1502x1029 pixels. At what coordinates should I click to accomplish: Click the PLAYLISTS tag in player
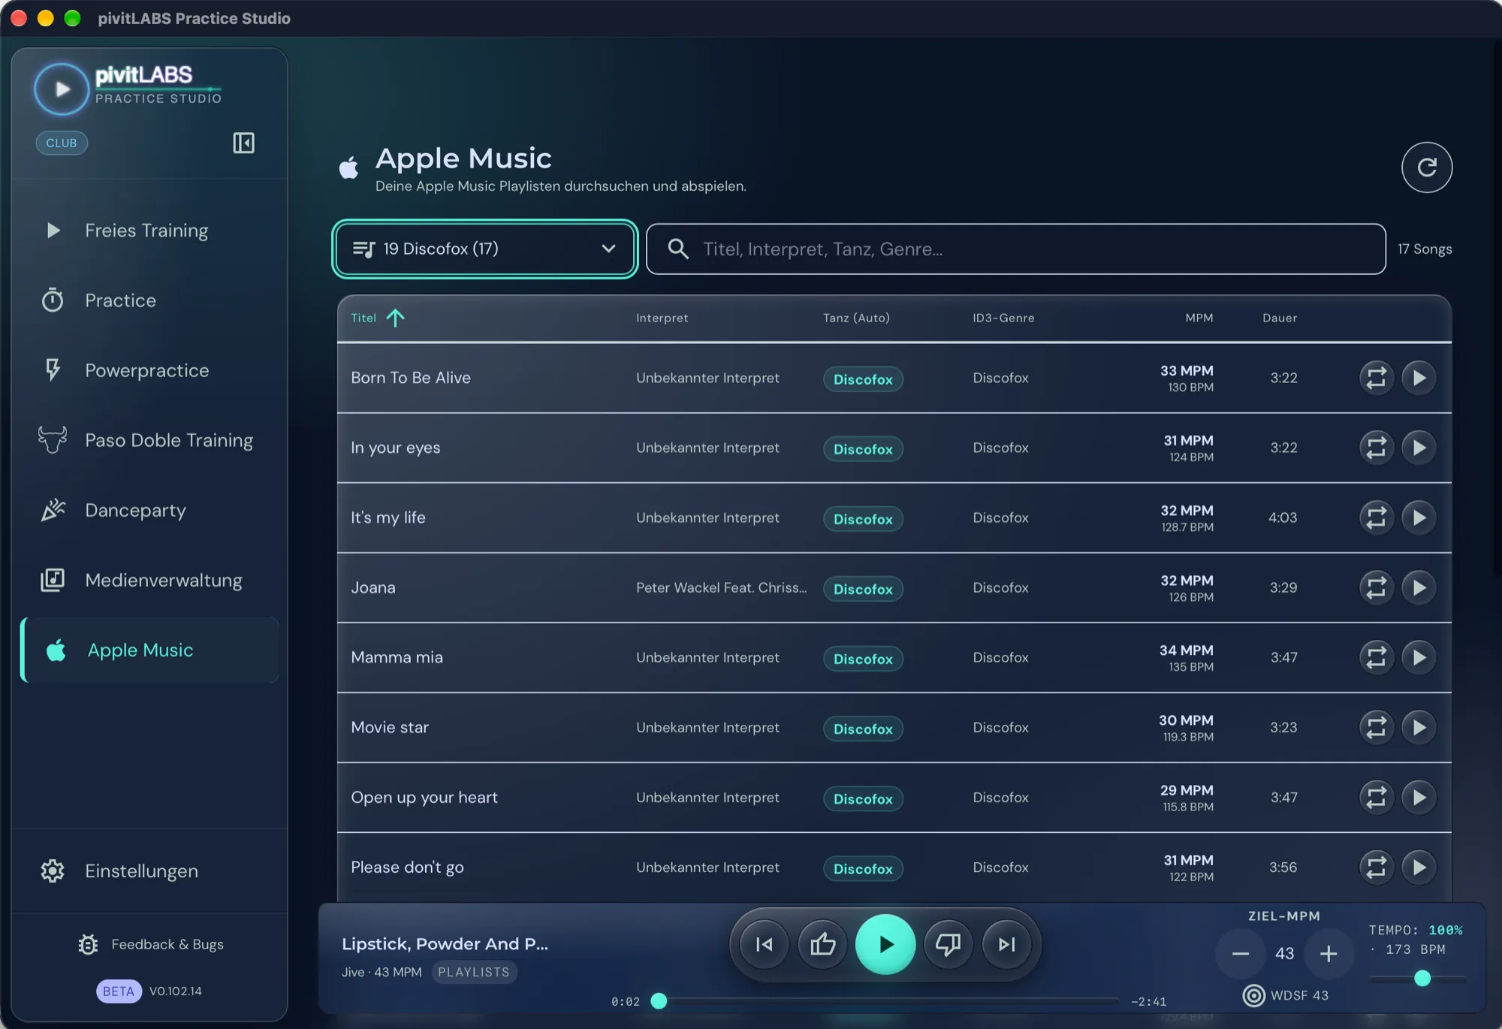coord(474,972)
